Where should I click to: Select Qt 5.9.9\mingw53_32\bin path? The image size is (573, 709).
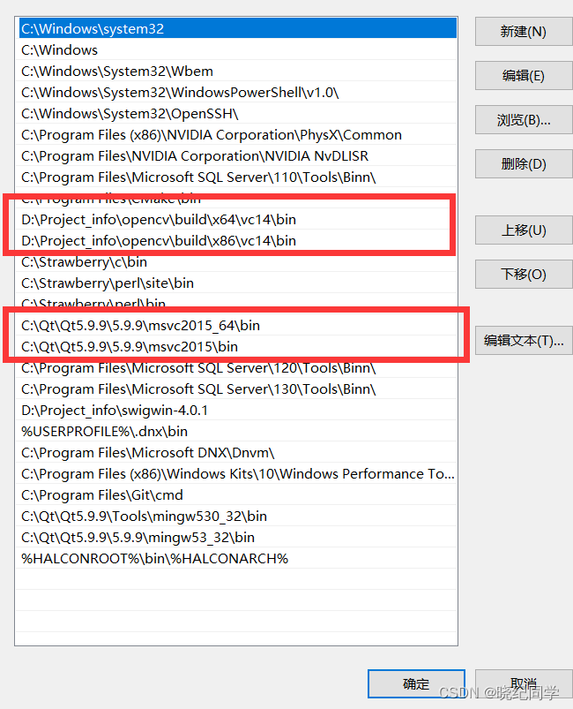click(237, 537)
